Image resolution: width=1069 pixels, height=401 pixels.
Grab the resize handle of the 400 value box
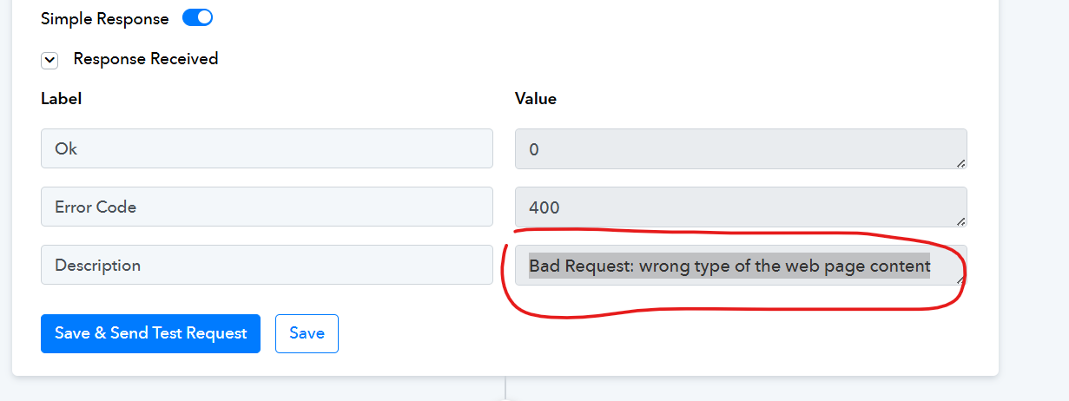tap(960, 220)
